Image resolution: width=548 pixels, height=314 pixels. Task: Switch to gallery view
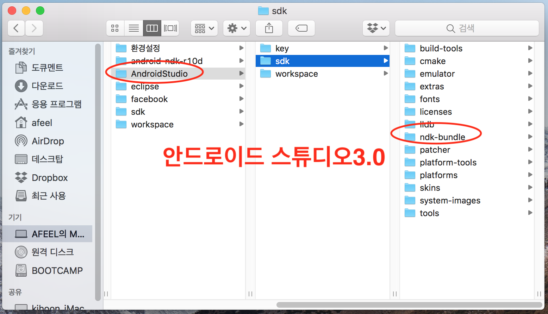tap(170, 28)
